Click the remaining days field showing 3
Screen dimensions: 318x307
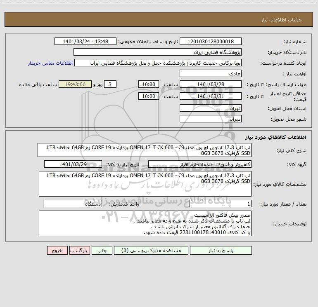click(x=110, y=84)
